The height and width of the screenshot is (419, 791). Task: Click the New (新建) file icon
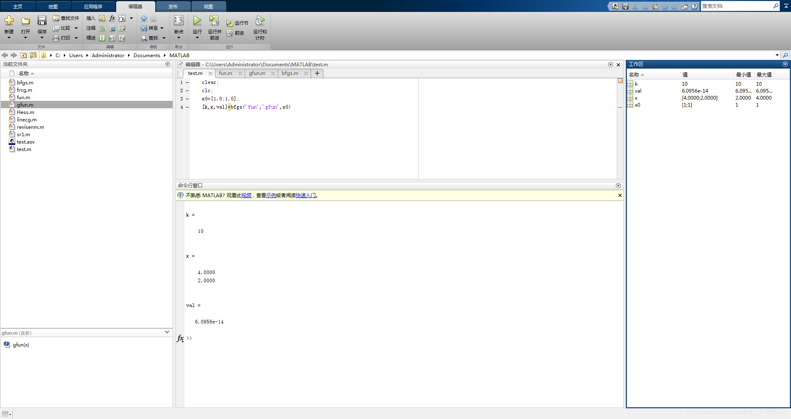point(9,21)
